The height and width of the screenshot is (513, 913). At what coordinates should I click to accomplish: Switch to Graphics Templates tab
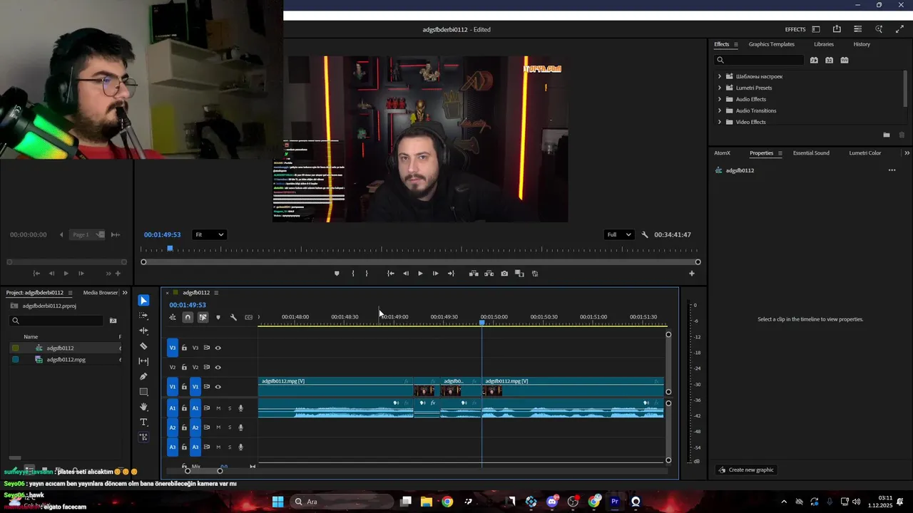771,44
